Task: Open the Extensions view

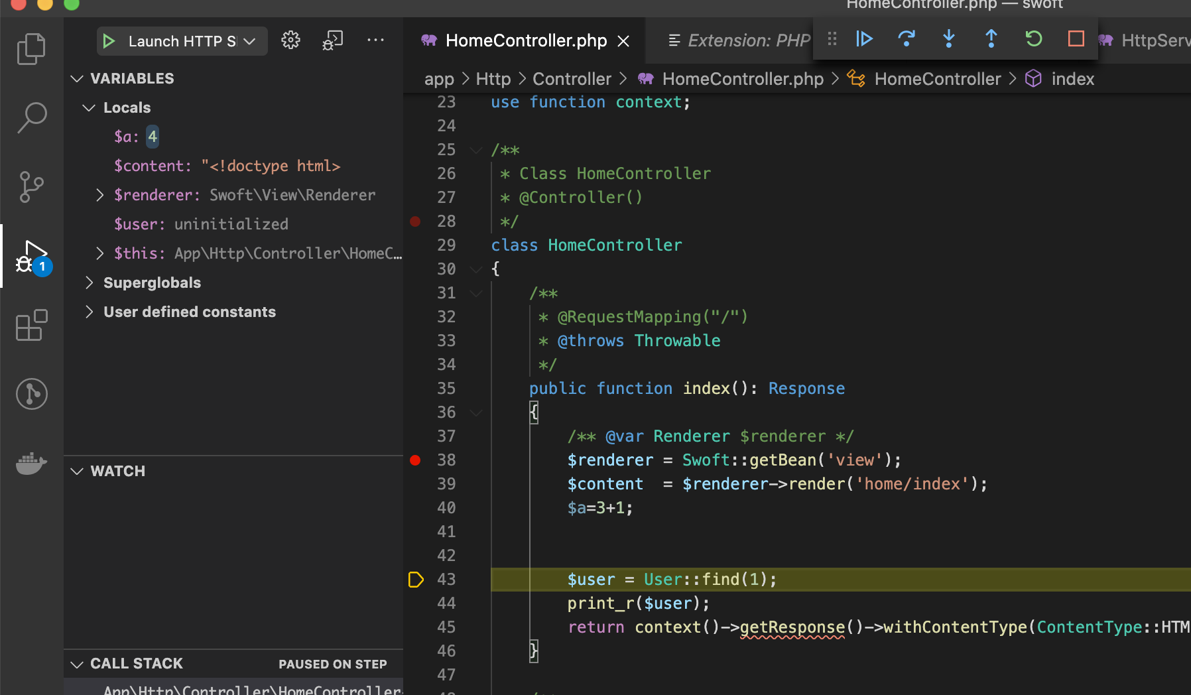Action: 31,325
